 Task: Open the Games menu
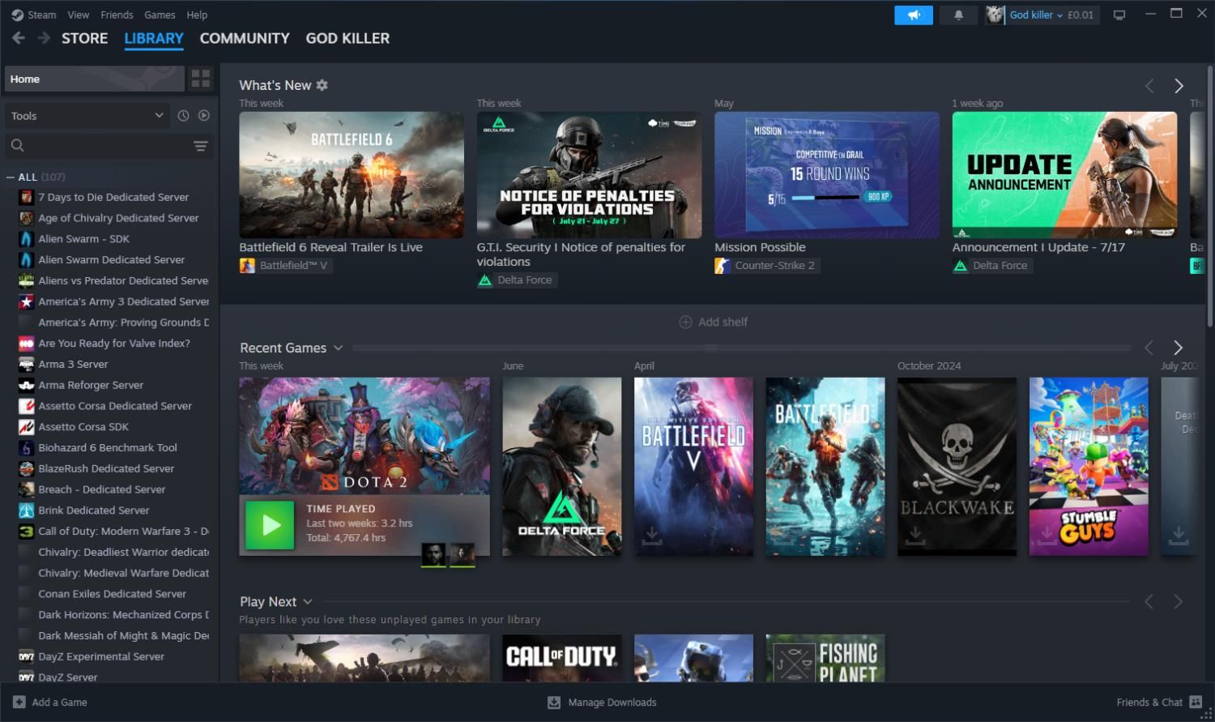pyautogui.click(x=160, y=15)
